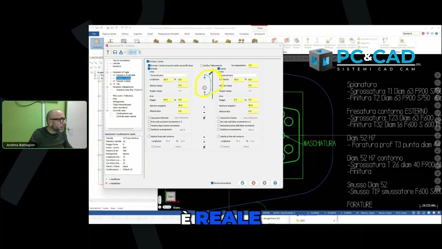Image resolution: width=442 pixels, height=249 pixels.
Task: Click the save icon in Mastercam quick access toolbar
Action: (x=98, y=28)
